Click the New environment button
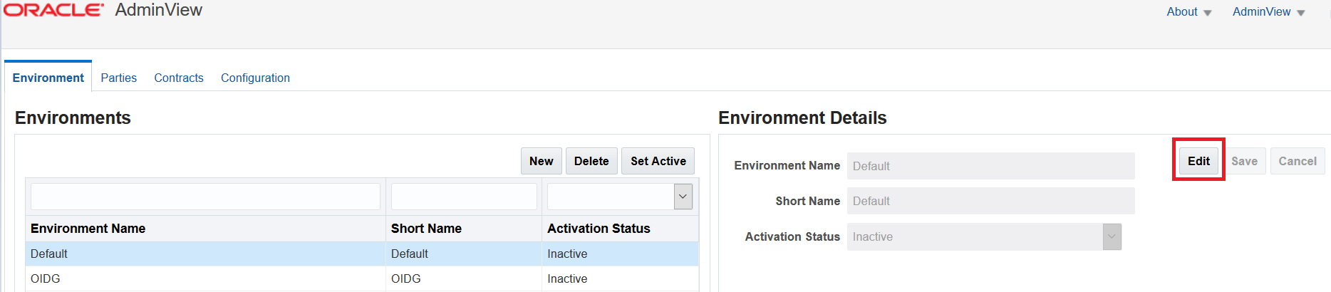1331x292 pixels. tap(542, 161)
